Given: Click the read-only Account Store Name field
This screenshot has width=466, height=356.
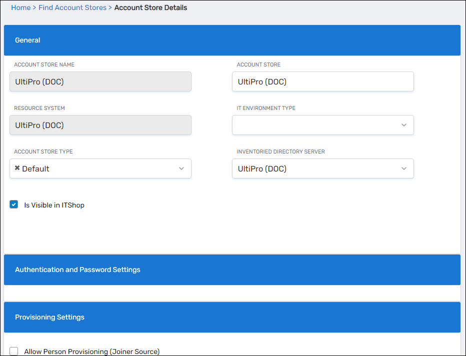Looking at the screenshot, I should point(100,81).
